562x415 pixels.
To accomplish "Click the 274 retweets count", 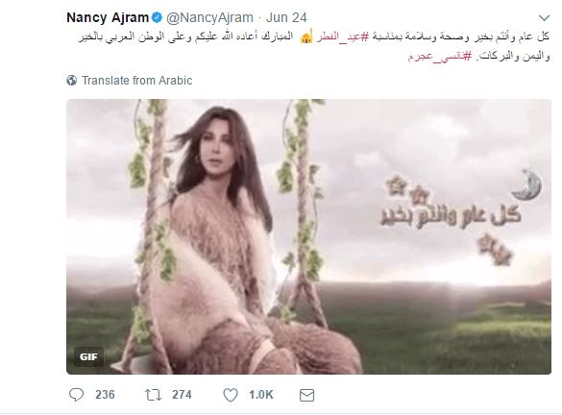I will point(182,395).
